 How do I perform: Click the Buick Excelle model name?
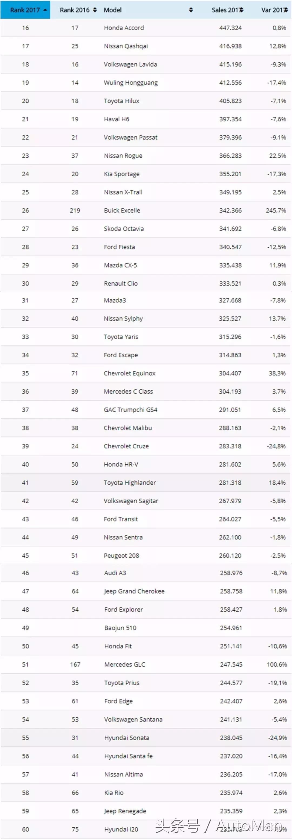122,210
